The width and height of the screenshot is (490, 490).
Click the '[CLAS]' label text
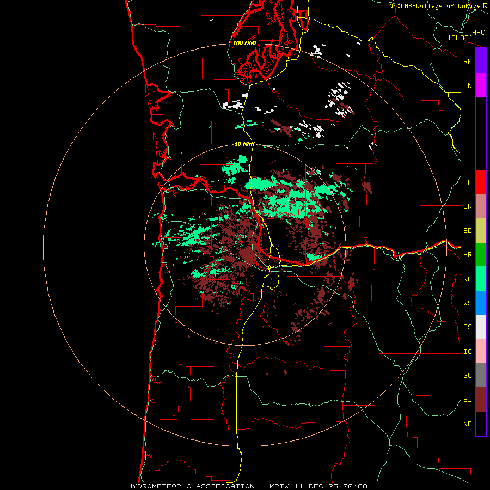coord(460,38)
